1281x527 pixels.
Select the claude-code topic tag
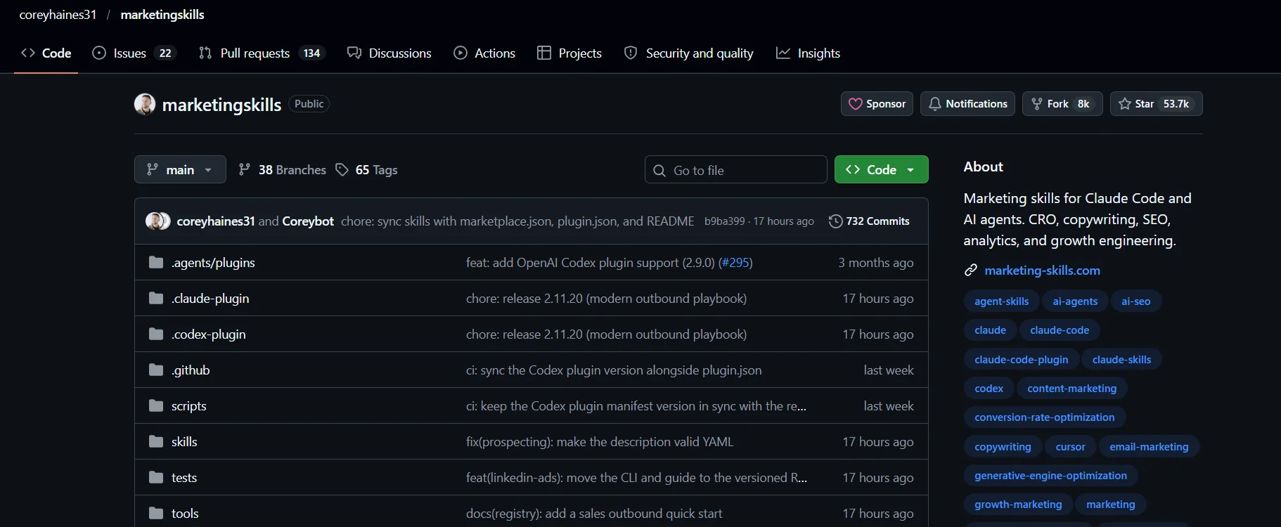click(x=1060, y=330)
